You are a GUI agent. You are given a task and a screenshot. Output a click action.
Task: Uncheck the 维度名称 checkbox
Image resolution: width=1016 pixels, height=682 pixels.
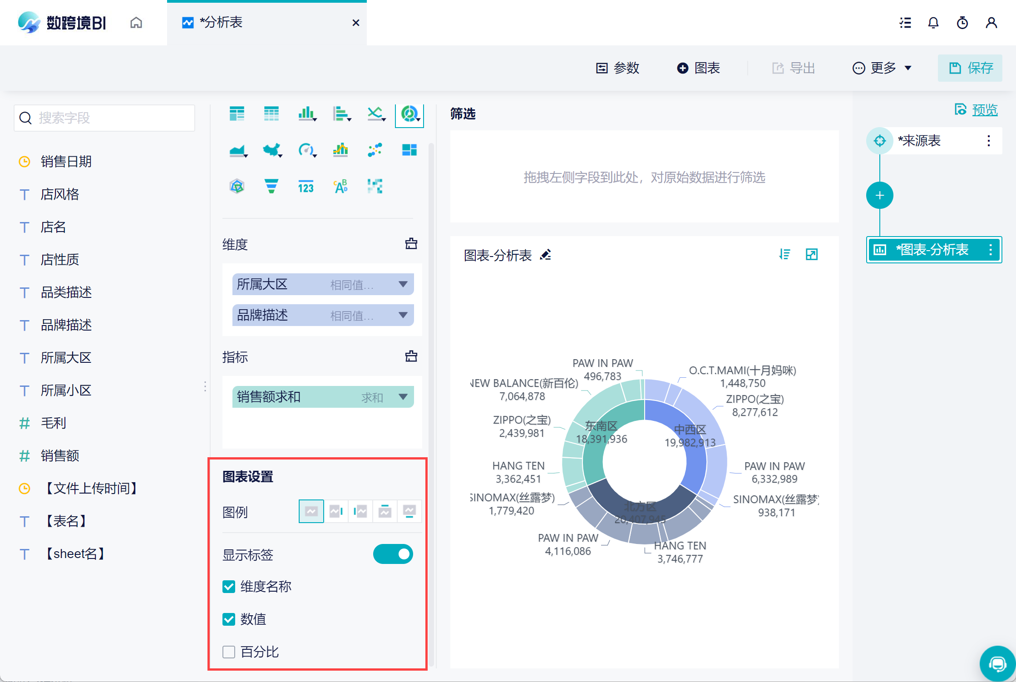pos(229,587)
